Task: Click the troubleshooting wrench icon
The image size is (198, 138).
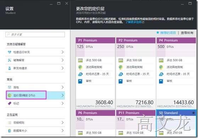Action: pyautogui.click(x=10, y=60)
